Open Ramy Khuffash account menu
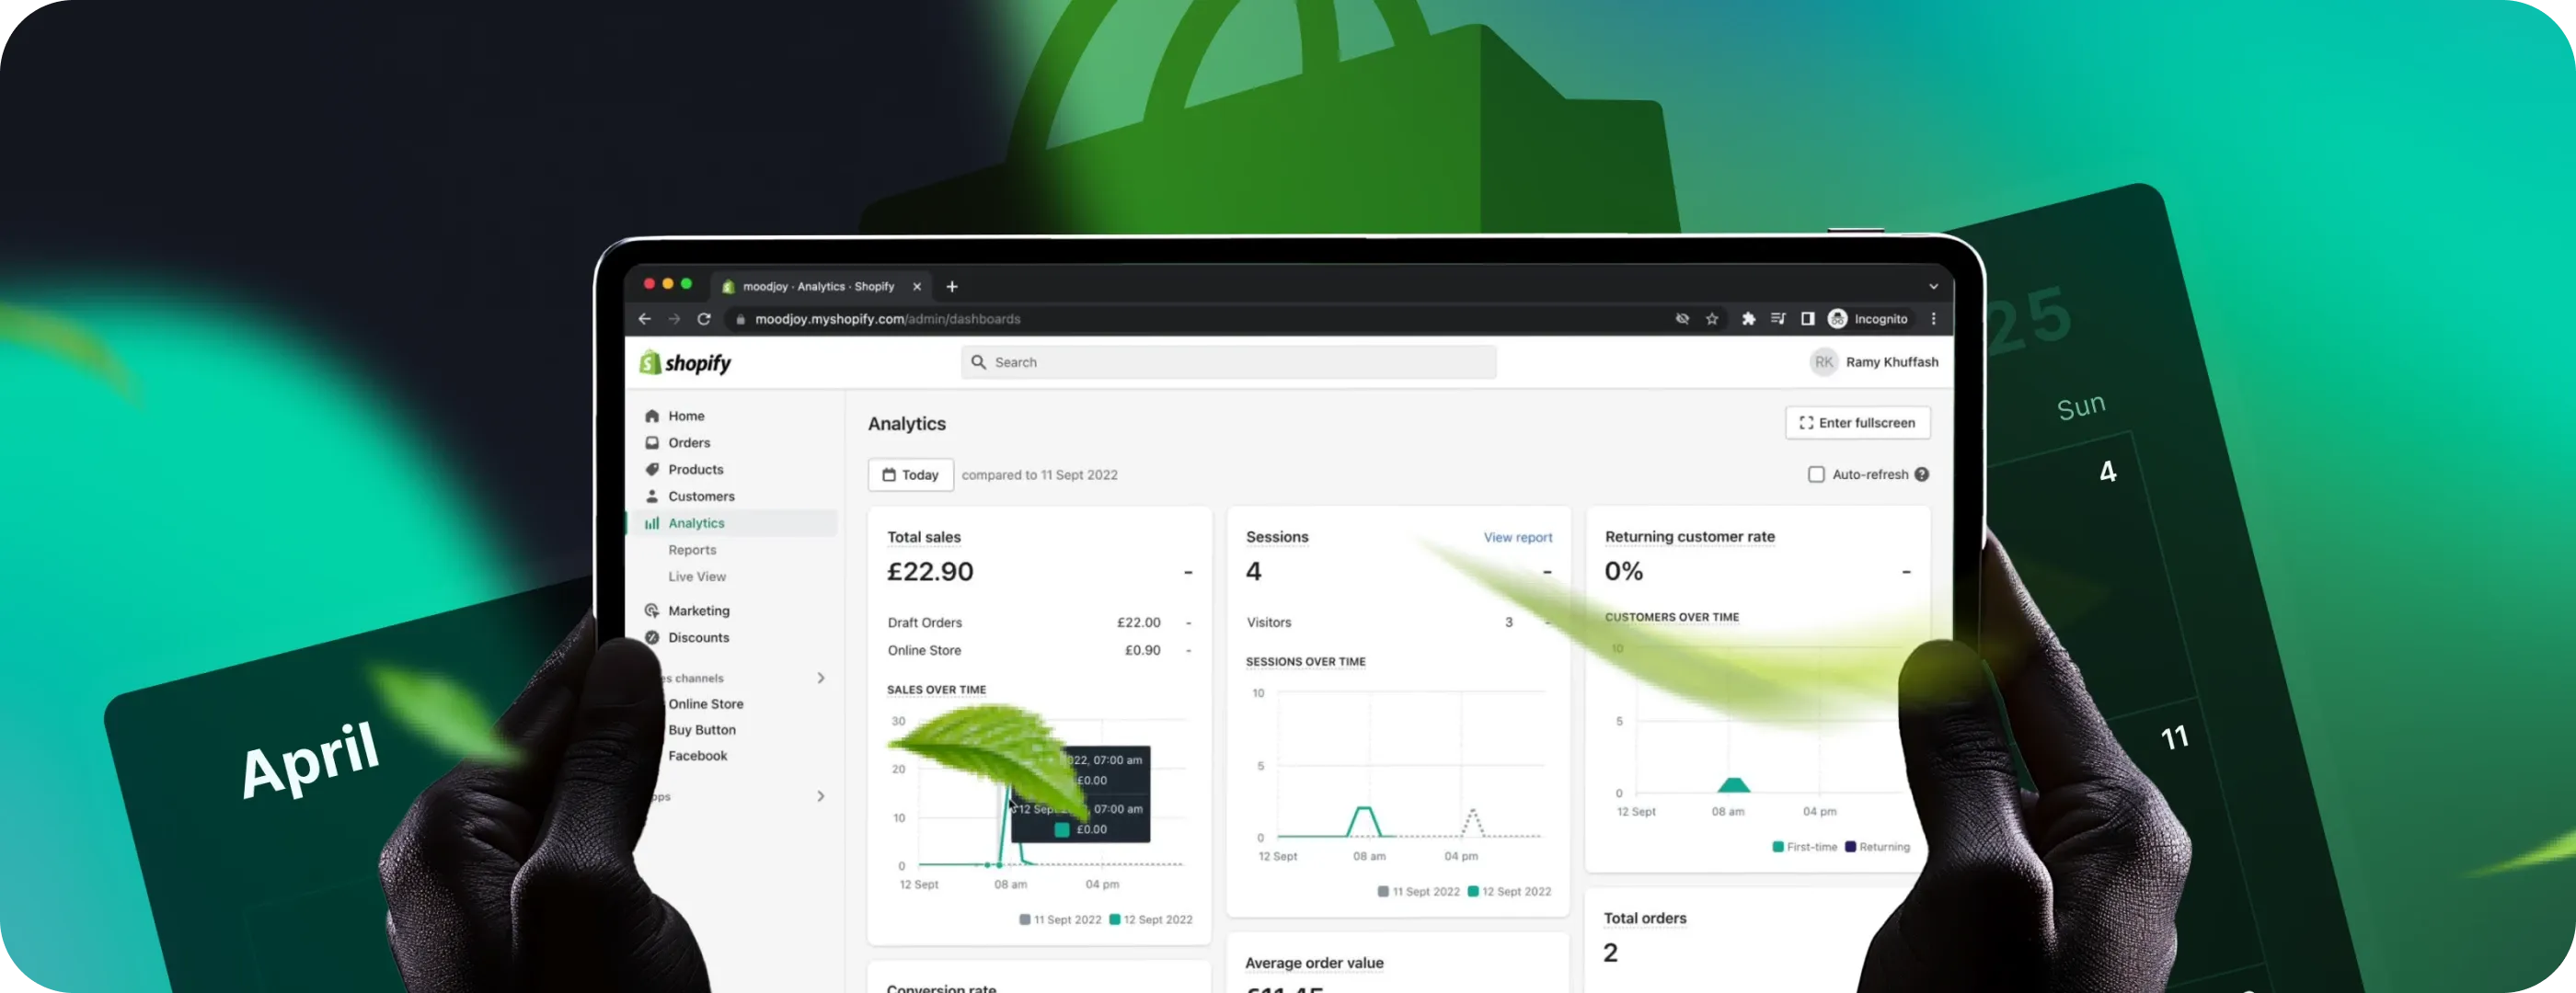This screenshot has width=2576, height=993. coord(1875,361)
